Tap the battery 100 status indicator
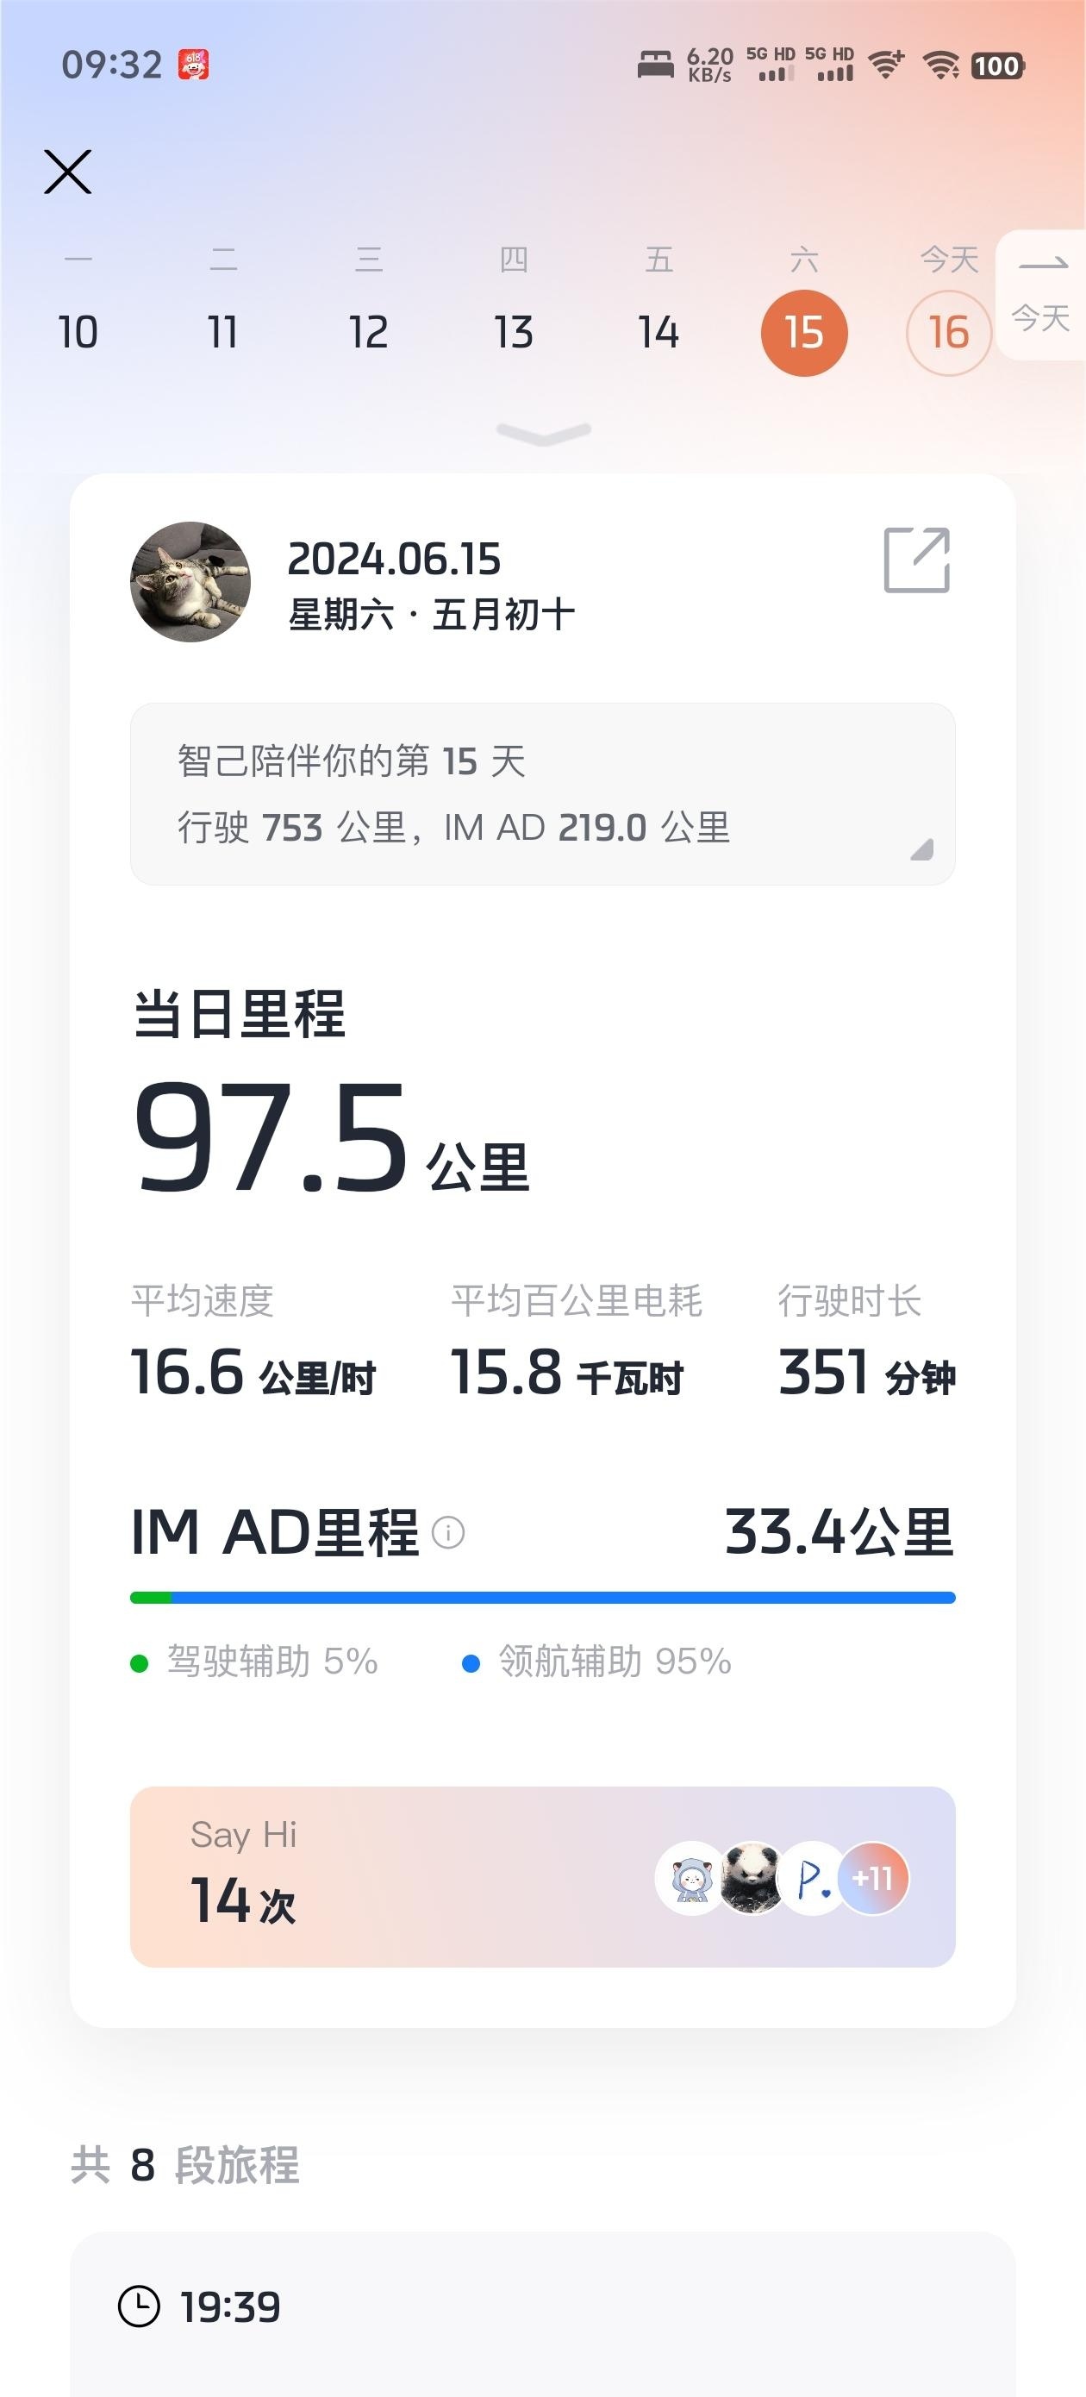 [x=998, y=66]
